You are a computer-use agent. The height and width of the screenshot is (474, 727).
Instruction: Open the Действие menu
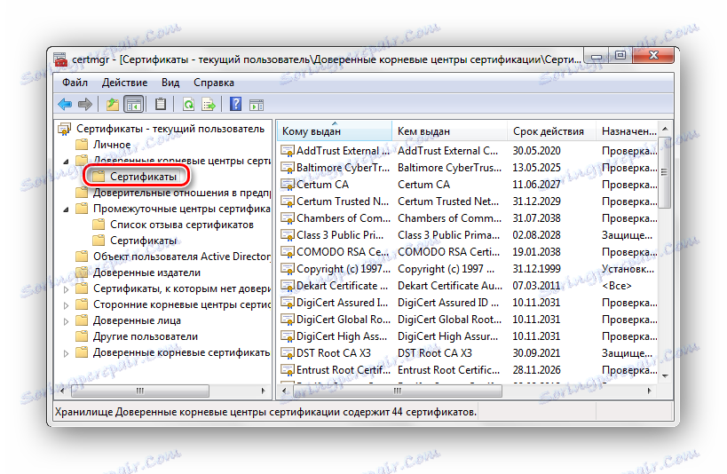point(124,83)
